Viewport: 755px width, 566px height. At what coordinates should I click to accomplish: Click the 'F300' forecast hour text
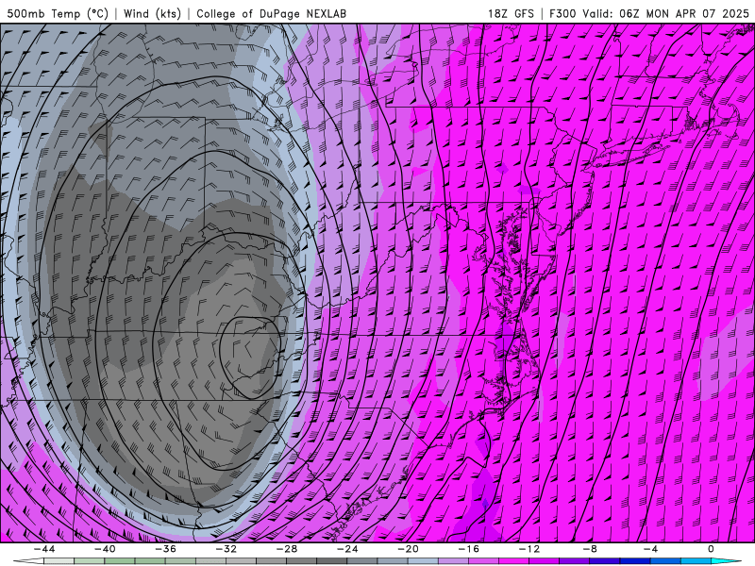(562, 13)
